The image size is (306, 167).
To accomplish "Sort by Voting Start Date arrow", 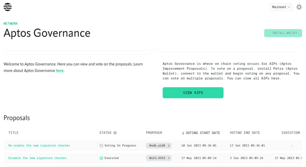I will [x=183, y=133].
